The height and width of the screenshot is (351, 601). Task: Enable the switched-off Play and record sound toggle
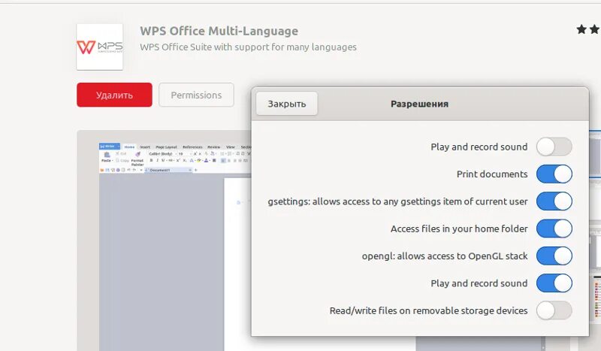[554, 147]
